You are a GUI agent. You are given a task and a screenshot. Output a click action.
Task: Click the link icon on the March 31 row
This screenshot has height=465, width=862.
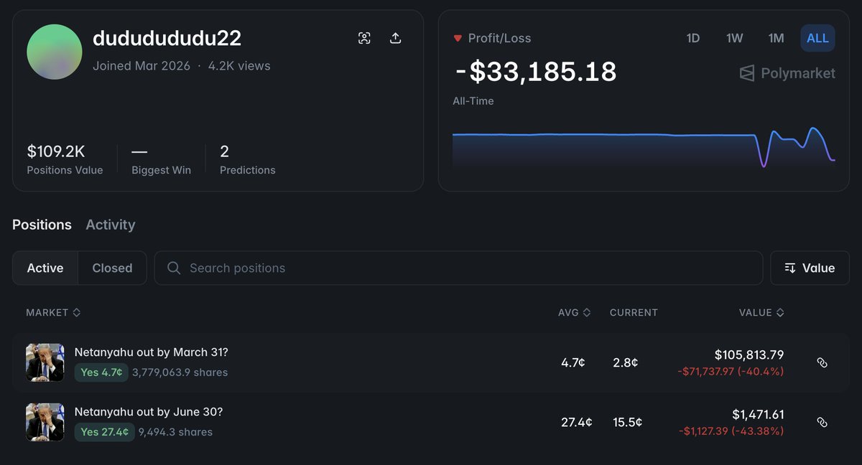(x=822, y=362)
